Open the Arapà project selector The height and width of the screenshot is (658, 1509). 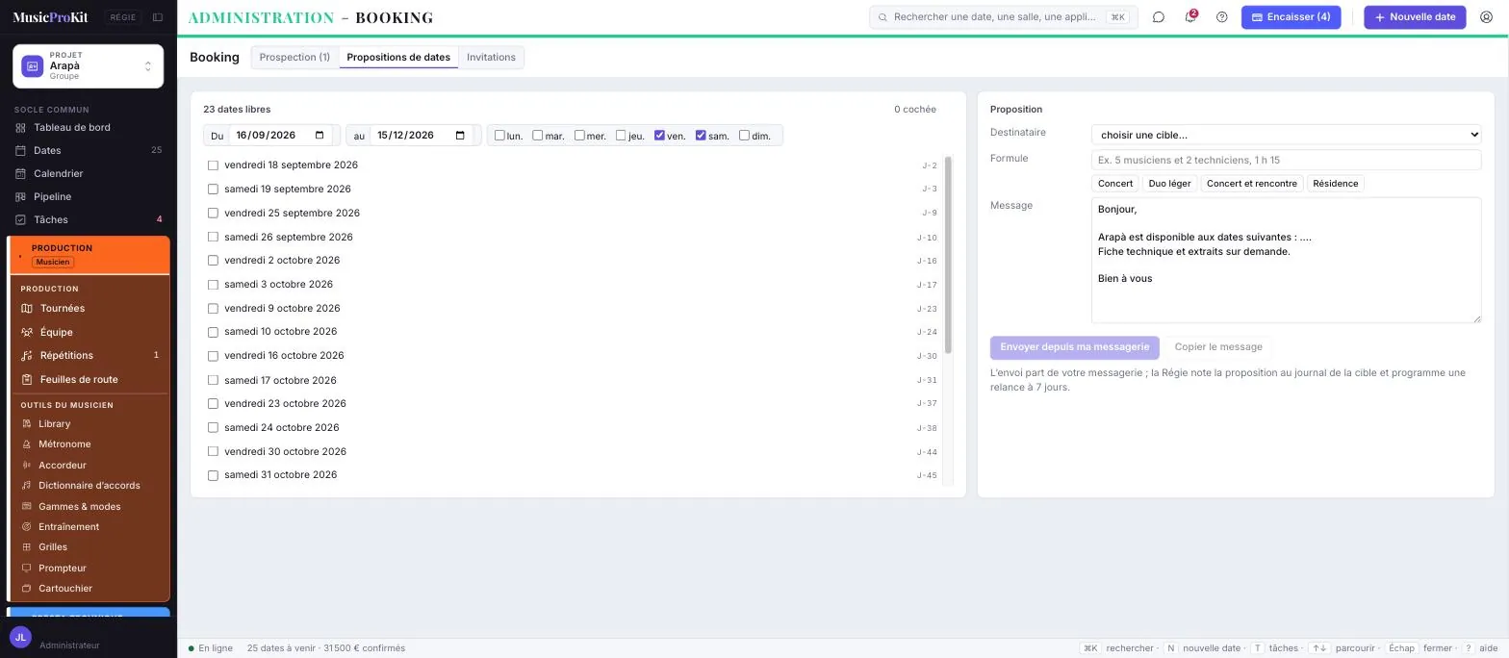click(x=88, y=66)
